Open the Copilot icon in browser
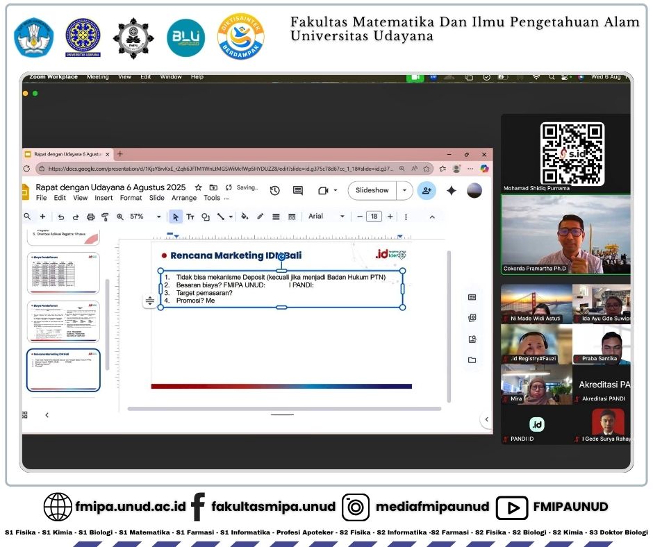 (x=484, y=169)
